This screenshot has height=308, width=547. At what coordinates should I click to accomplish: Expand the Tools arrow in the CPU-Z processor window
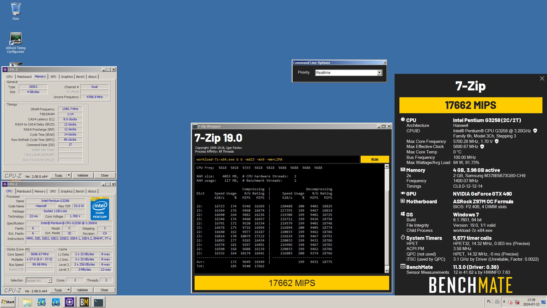[68, 290]
